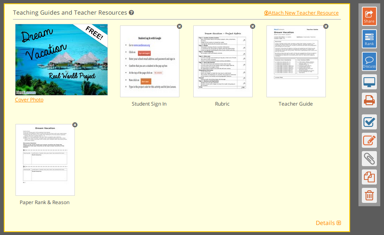Open the Discuss speech bubble icon
The width and height of the screenshot is (384, 235).
[369, 61]
